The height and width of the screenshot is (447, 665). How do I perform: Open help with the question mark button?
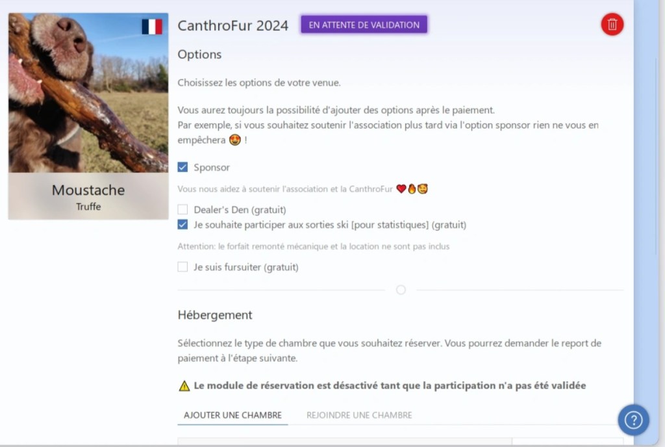633,420
